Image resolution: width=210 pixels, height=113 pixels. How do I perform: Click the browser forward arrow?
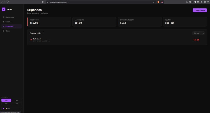pos(5,2)
